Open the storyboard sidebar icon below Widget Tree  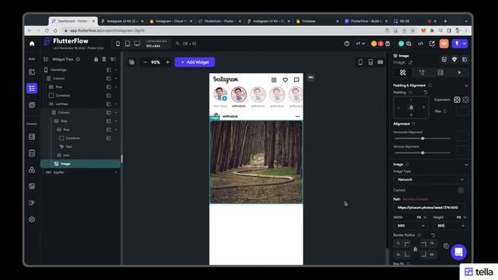click(x=32, y=105)
